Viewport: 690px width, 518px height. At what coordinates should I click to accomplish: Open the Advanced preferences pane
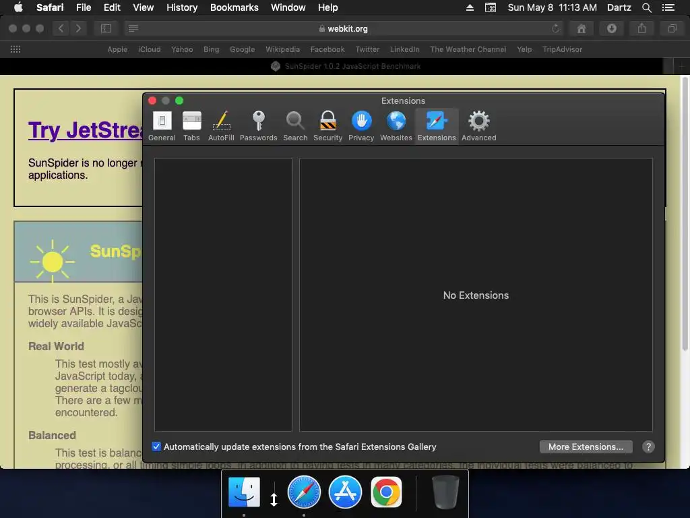[479, 126]
